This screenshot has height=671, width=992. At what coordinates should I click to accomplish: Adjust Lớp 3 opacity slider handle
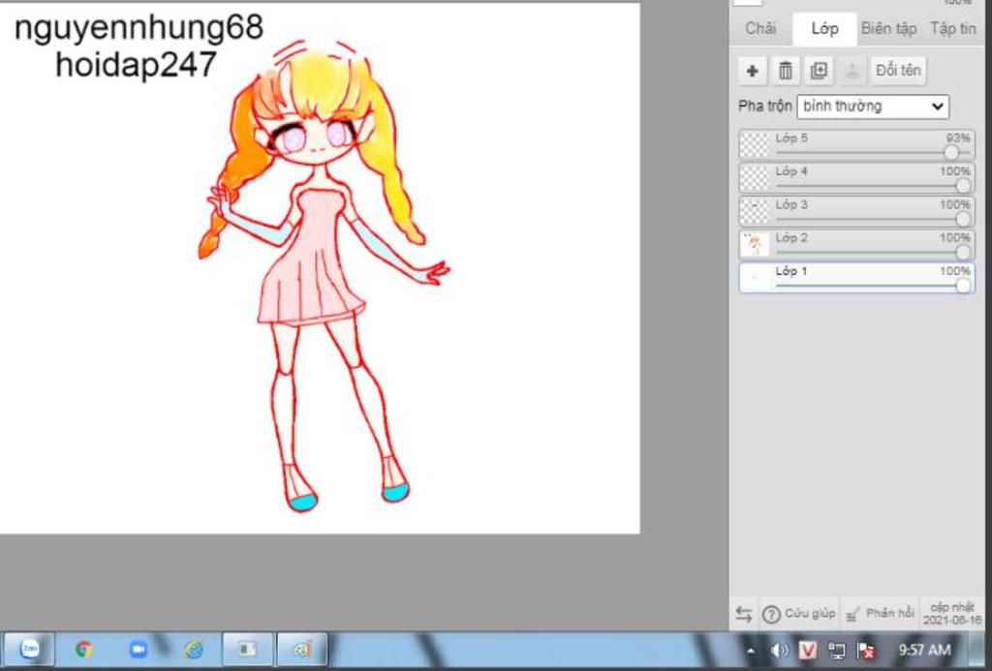point(963,220)
